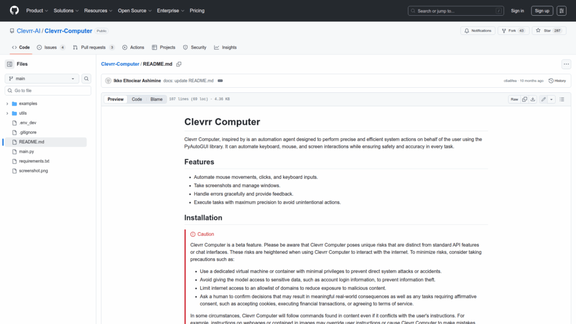Expand the examples folder
This screenshot has height=324, width=576.
pos(7,103)
